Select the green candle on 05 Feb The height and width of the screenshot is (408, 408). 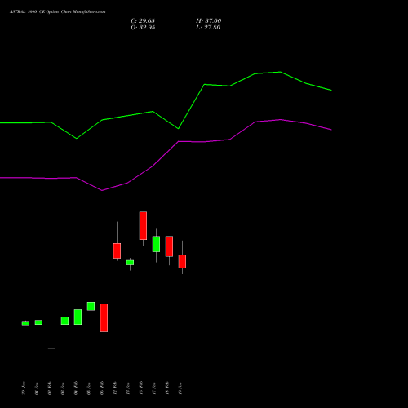[91, 306]
